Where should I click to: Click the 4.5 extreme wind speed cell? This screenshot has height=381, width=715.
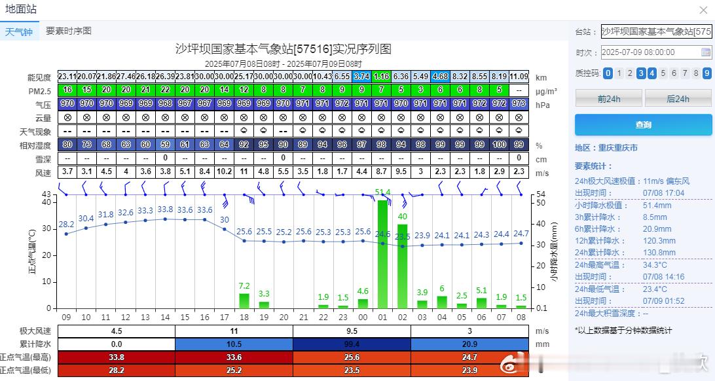click(x=117, y=331)
